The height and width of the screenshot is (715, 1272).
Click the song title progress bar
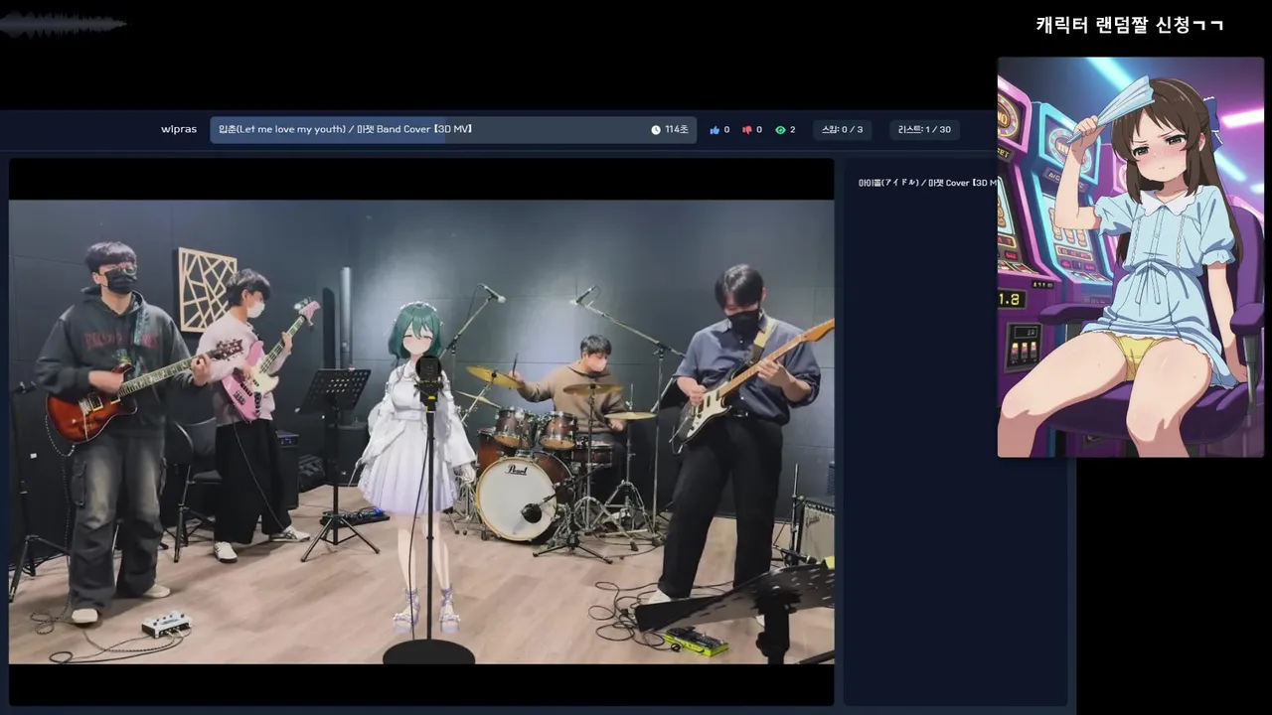click(x=453, y=130)
